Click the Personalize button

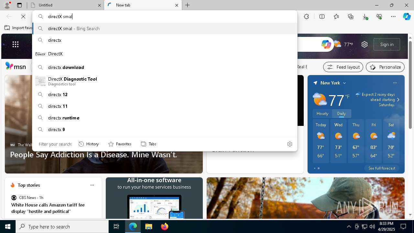coord(385,67)
